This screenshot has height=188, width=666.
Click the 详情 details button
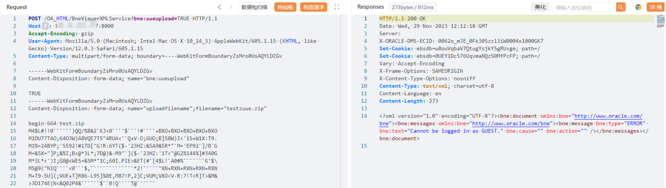(x=656, y=7)
